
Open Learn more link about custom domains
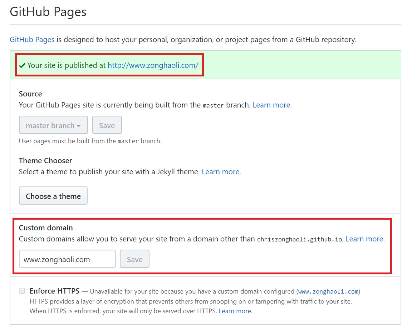pos(364,239)
